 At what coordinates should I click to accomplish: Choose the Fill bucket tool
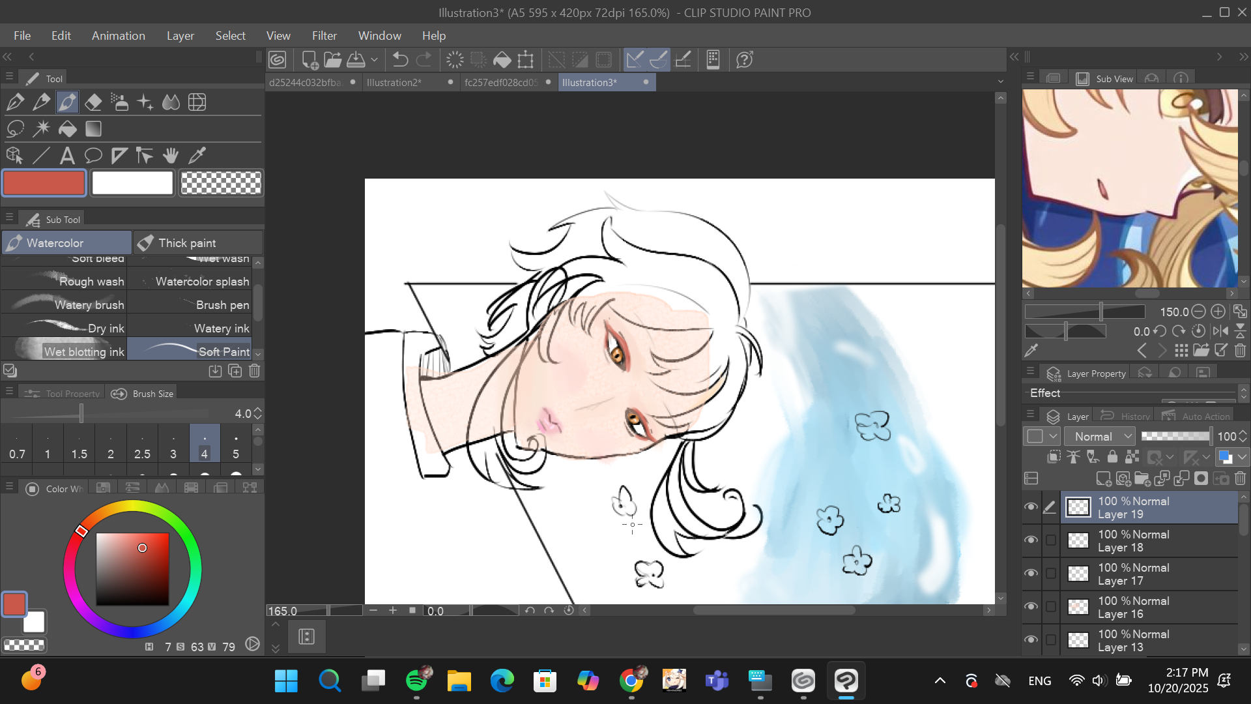coord(67,129)
